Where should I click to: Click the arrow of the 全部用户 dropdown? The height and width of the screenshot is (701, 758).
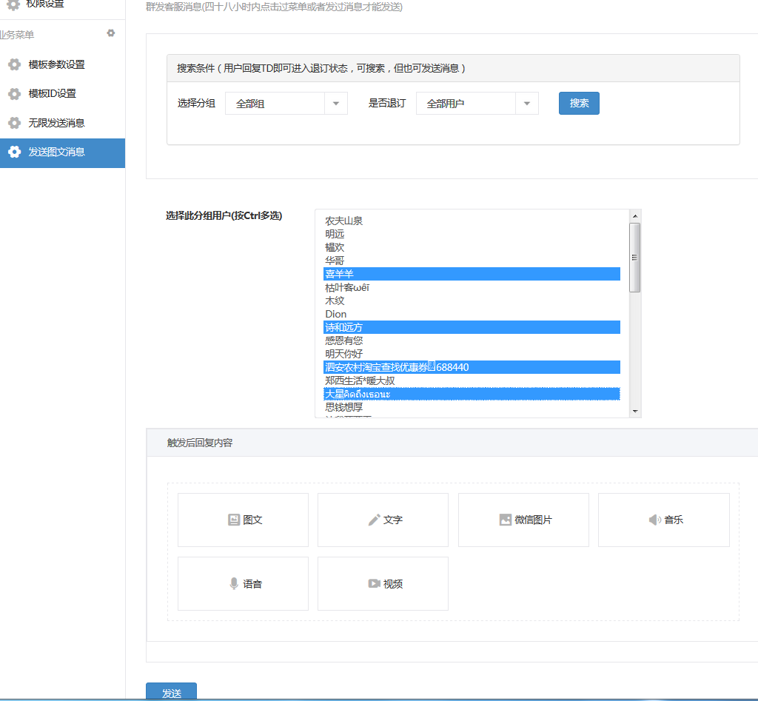[527, 104]
